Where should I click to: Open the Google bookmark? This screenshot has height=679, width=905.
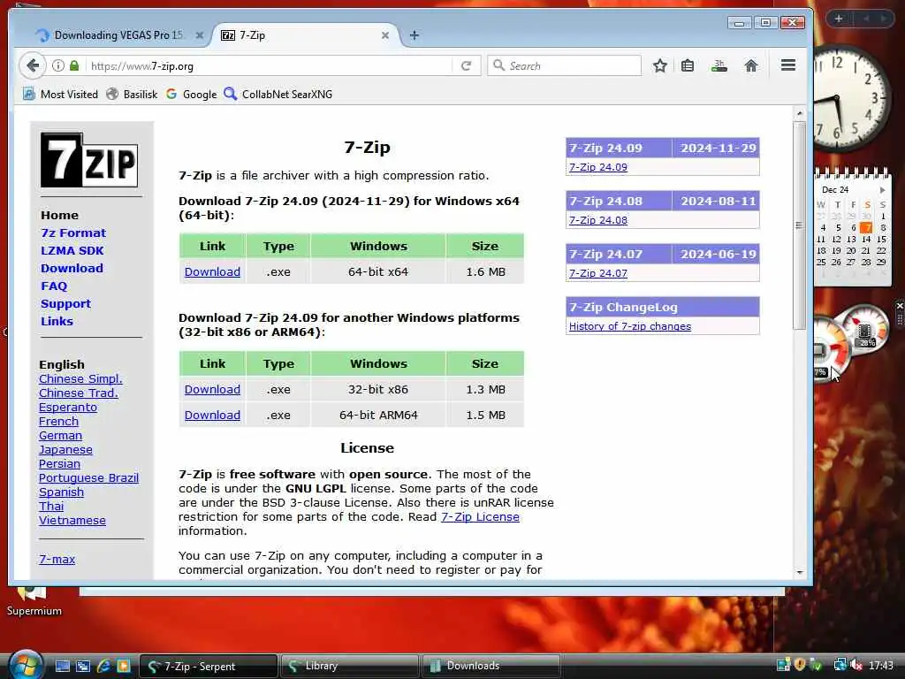click(191, 94)
